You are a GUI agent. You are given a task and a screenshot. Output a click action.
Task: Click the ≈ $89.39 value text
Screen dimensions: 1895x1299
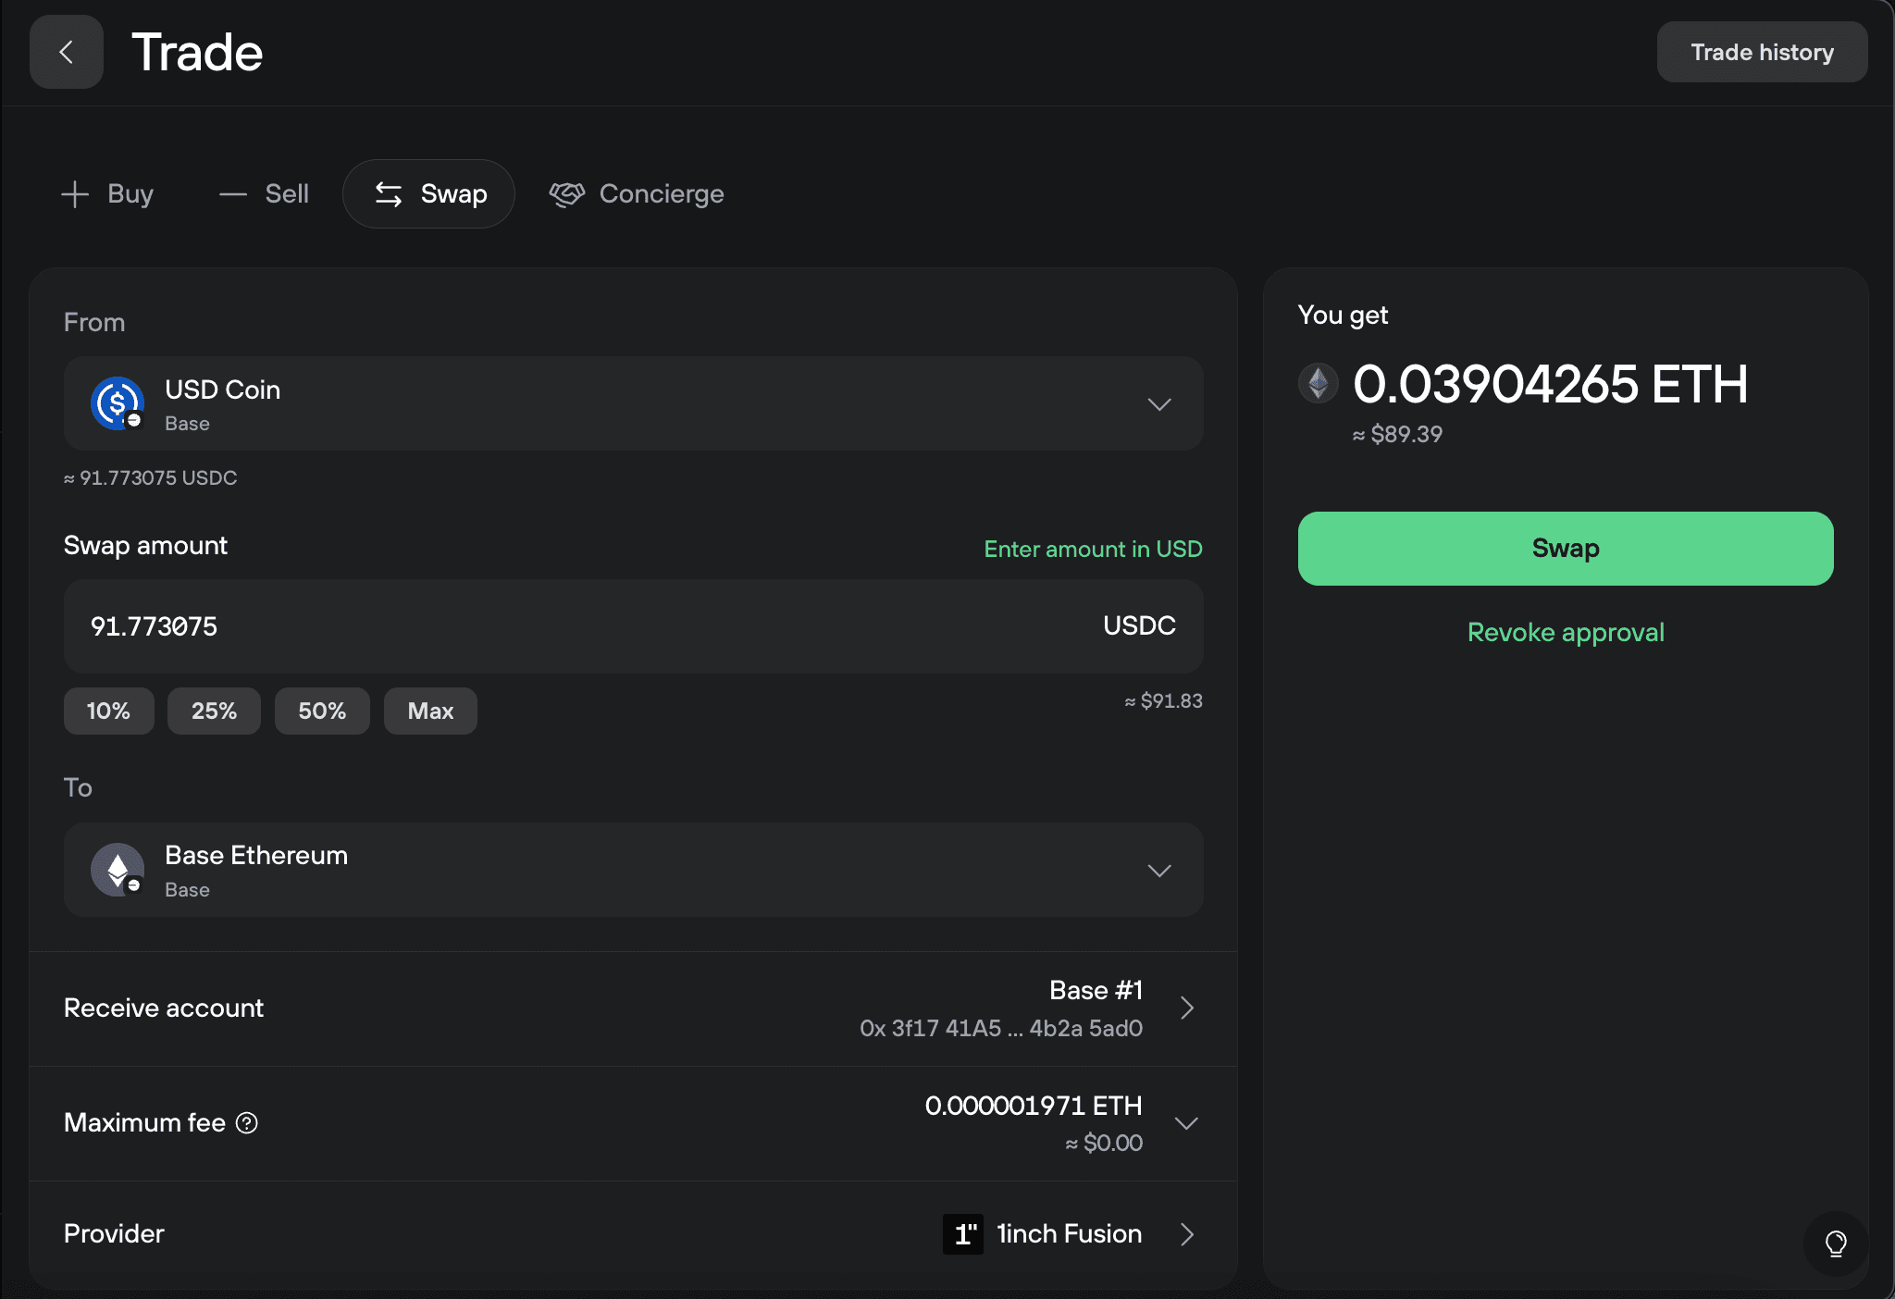1397,434
